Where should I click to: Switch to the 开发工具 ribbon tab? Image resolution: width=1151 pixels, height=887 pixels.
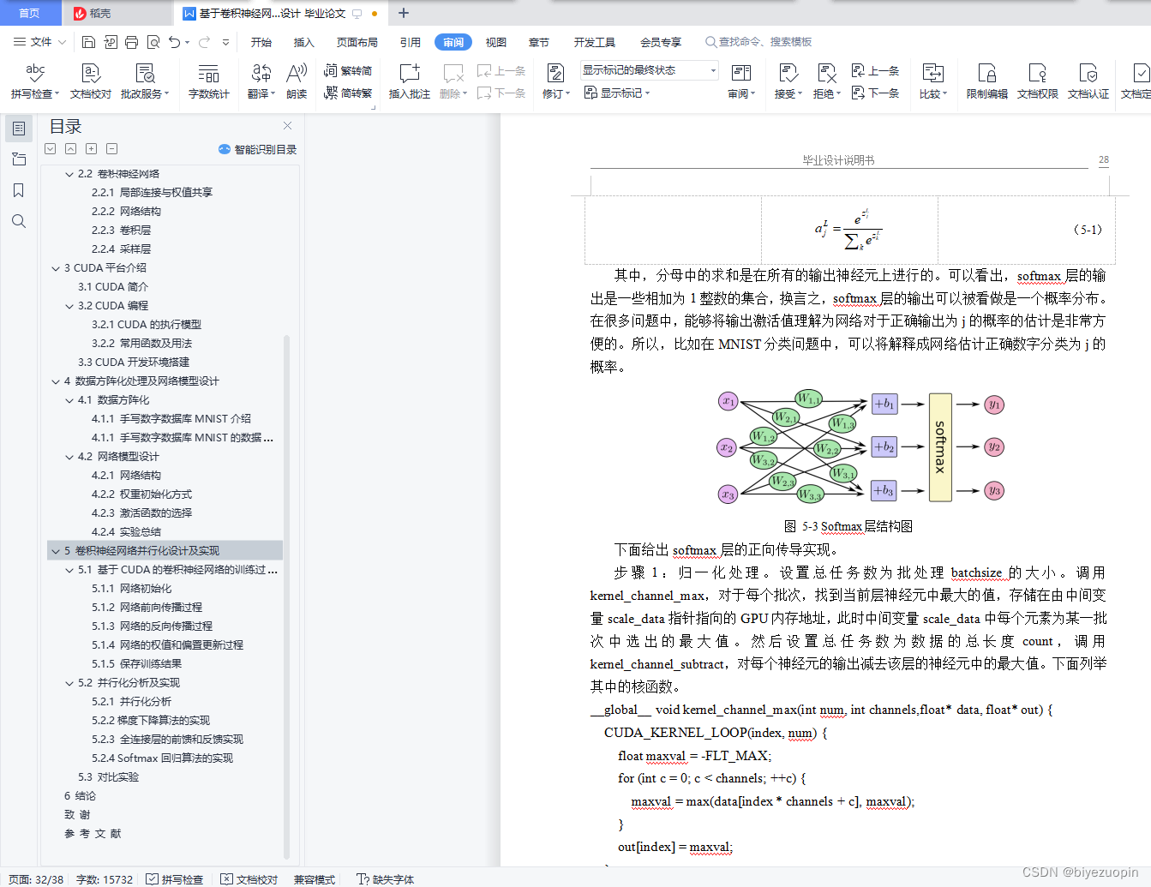[x=595, y=42]
